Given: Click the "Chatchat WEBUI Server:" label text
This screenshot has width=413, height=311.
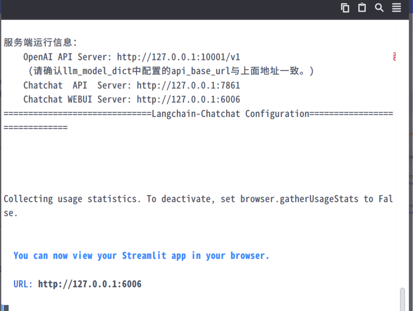Looking at the screenshot, I should [77, 100].
